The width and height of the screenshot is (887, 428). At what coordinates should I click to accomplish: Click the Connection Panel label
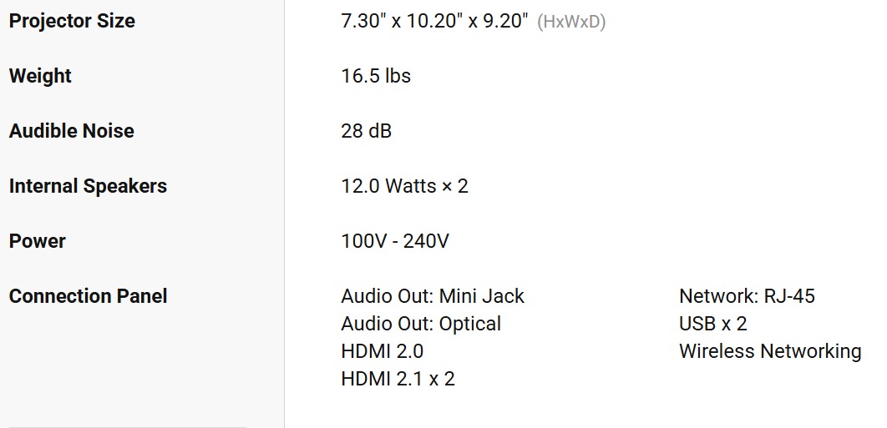tap(88, 296)
